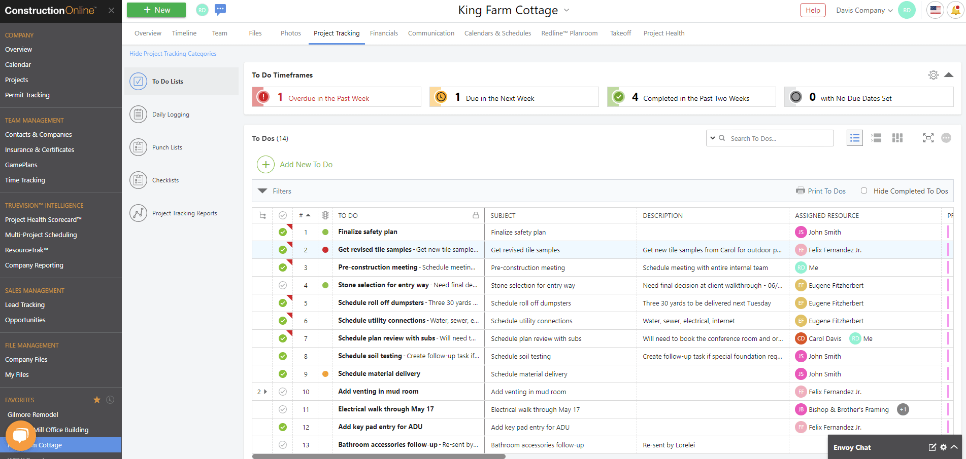Mark Stone selection for entry way complete
The height and width of the screenshot is (459, 966).
(283, 285)
